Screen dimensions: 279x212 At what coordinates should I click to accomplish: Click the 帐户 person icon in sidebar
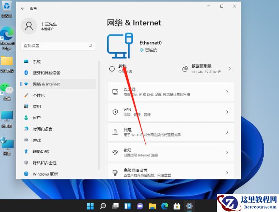pyautogui.click(x=26, y=118)
